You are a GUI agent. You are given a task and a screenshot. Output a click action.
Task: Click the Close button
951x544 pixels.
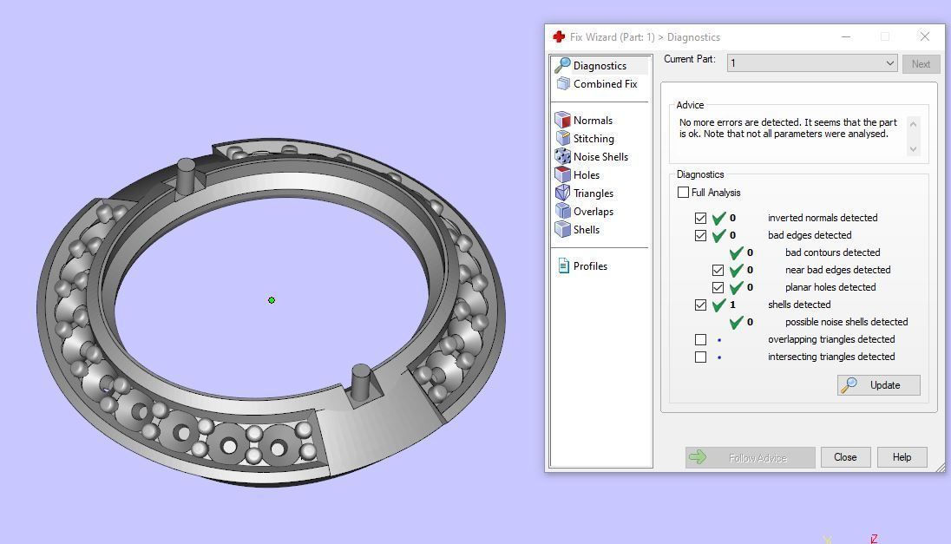click(845, 457)
